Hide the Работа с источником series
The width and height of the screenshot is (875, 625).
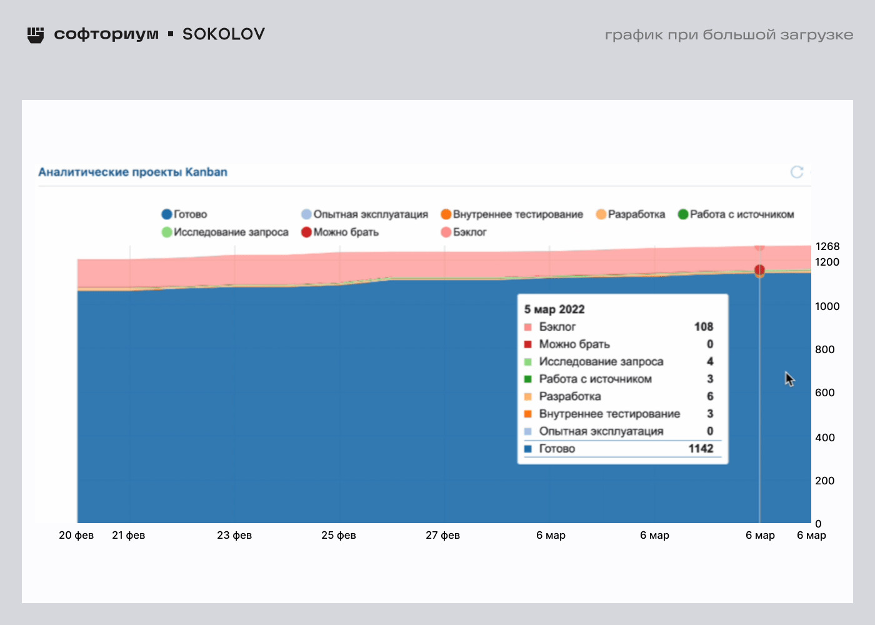(x=736, y=214)
